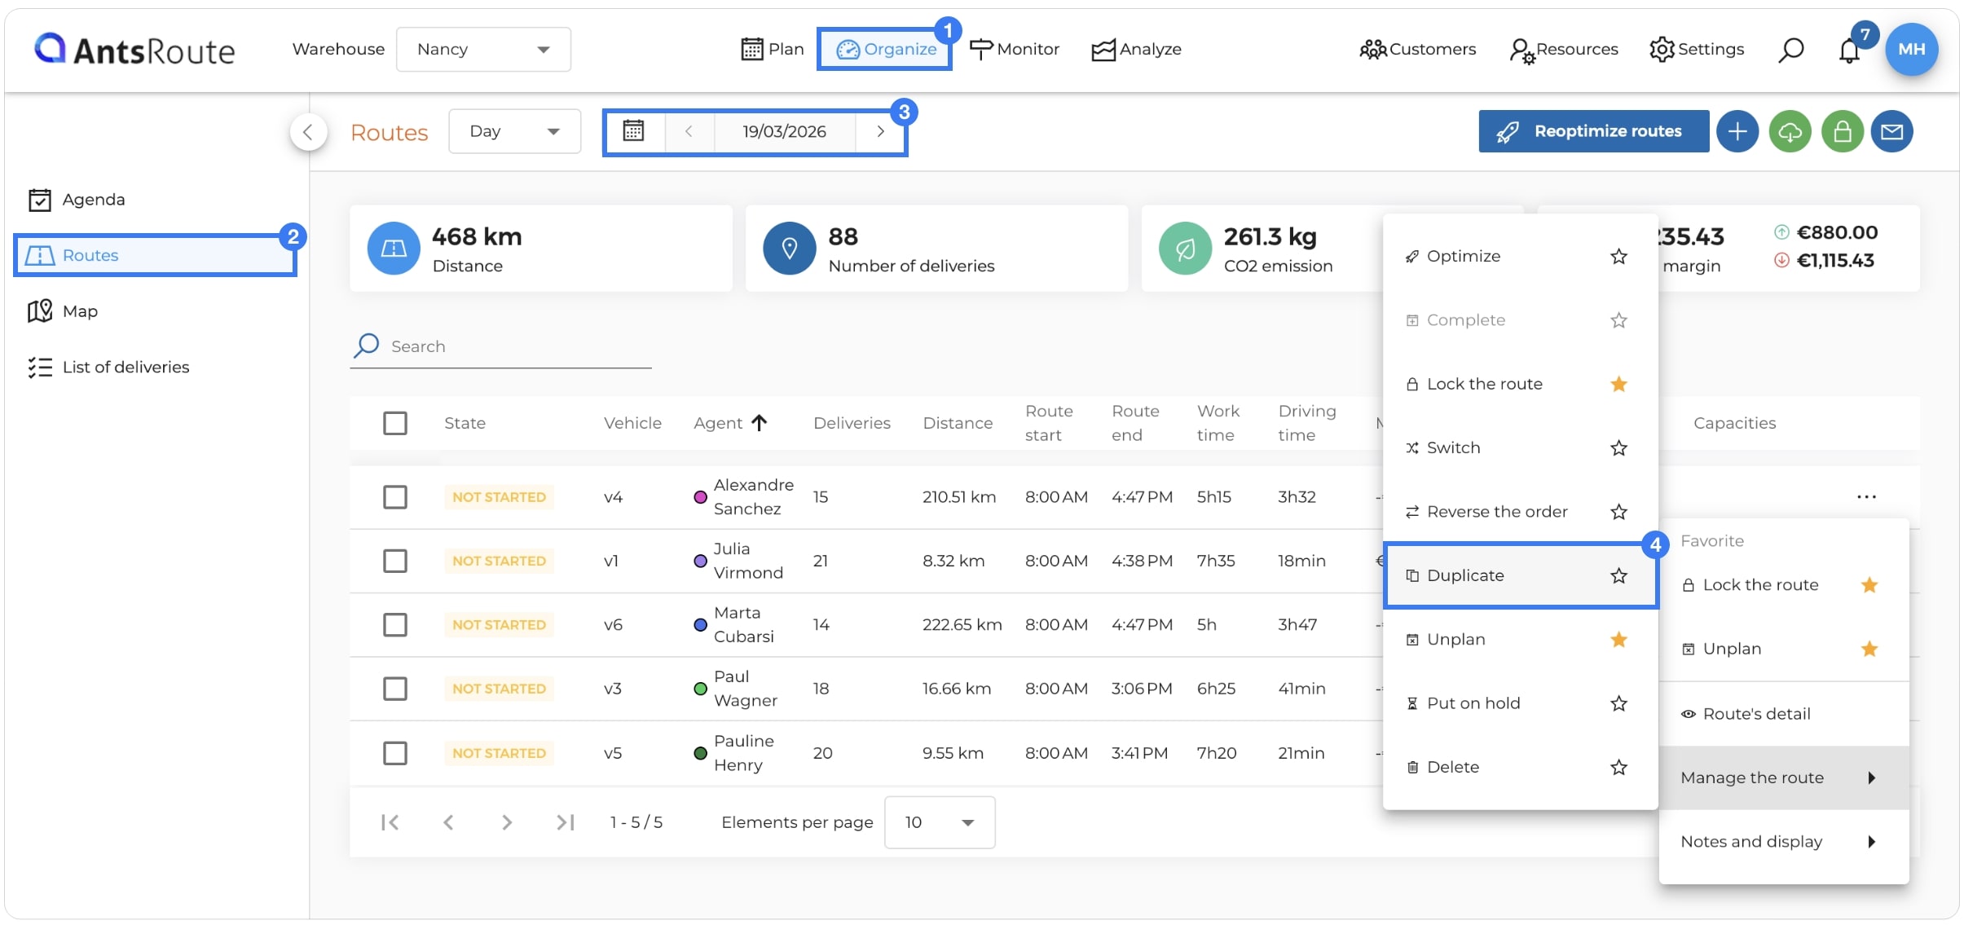Viewport: 1964px width, 925px height.
Task: Open notifications bell
Action: click(1849, 51)
